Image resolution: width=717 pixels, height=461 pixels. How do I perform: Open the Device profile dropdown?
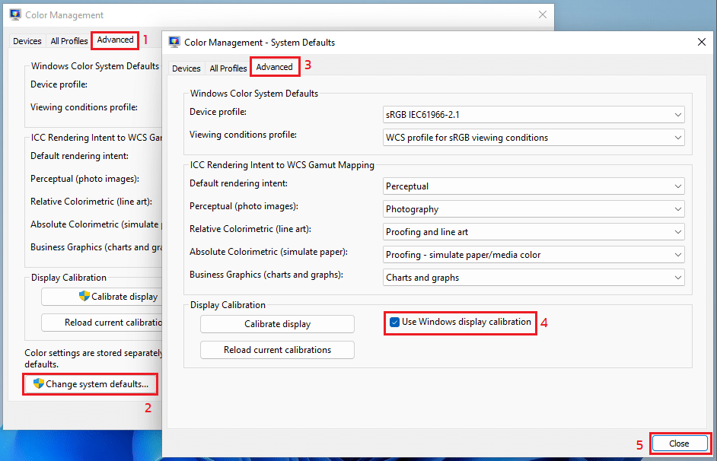pyautogui.click(x=533, y=115)
